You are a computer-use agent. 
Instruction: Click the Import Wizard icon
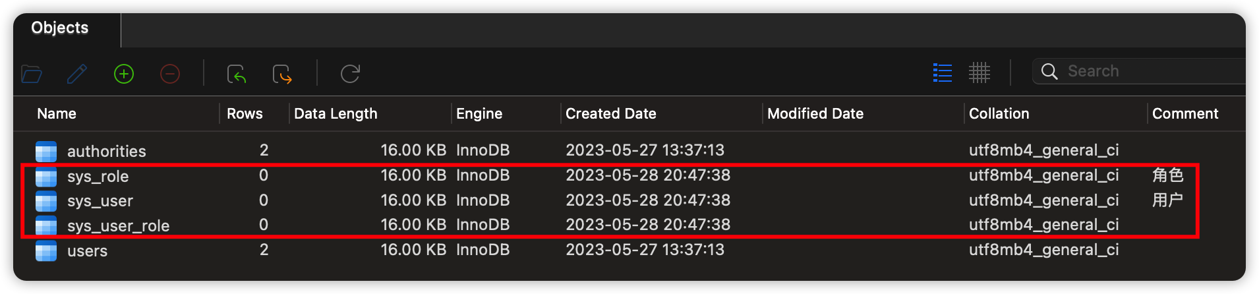tap(237, 74)
